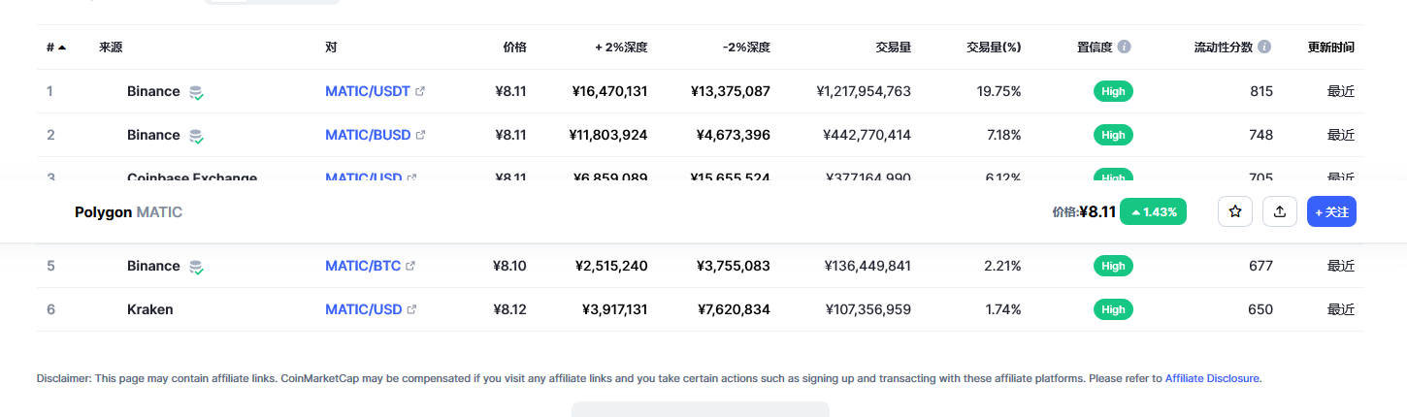
Task: Click external link icon next to MATIC/BTC
Action: [410, 267]
